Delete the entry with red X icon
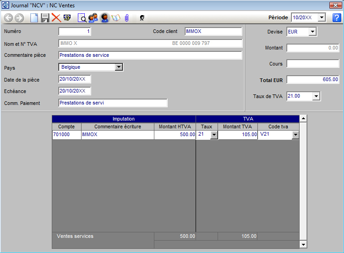Viewport: 344px width, 253px height. click(x=56, y=18)
